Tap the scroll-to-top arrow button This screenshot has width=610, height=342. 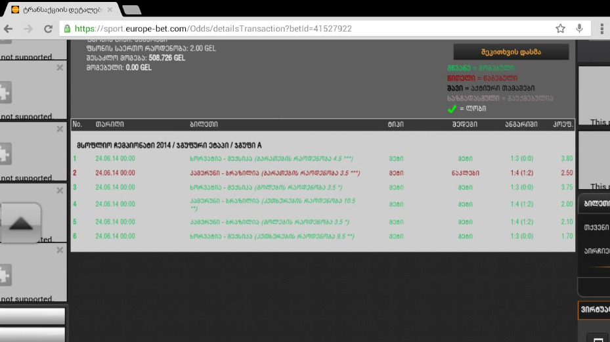click(x=20, y=223)
